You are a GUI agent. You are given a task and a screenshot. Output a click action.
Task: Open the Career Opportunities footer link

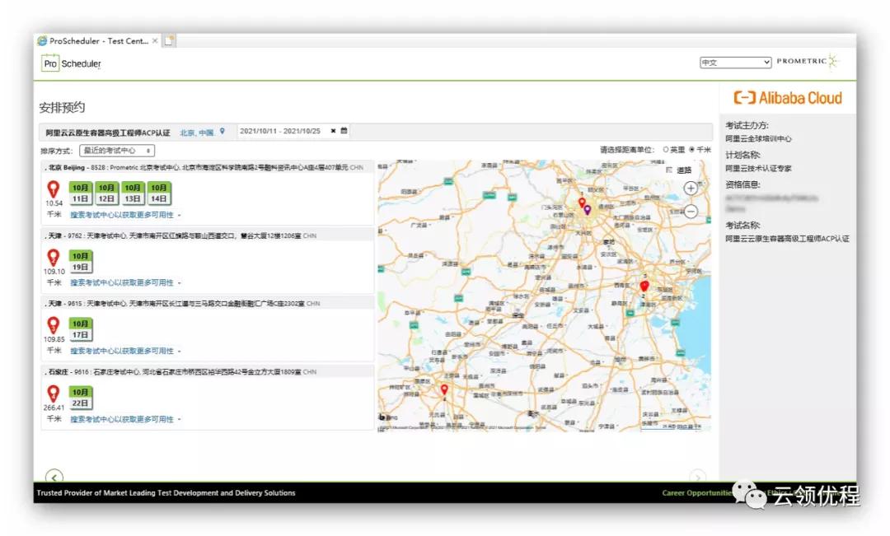698,493
